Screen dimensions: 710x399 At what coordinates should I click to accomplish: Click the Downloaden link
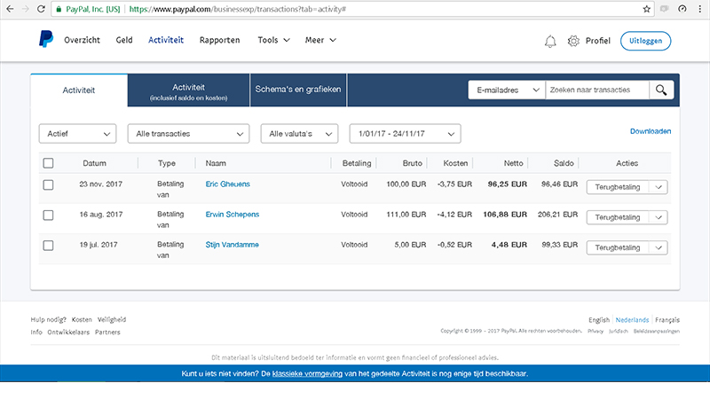click(651, 131)
